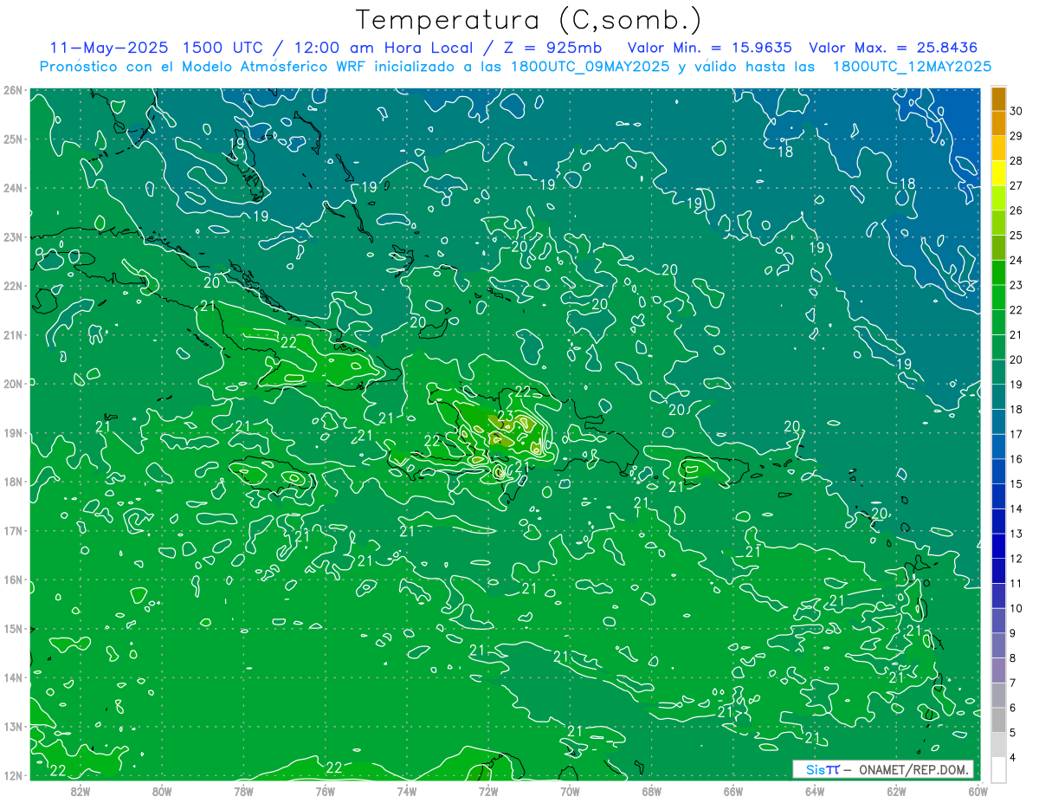Click the legend label "28"

[1016, 161]
